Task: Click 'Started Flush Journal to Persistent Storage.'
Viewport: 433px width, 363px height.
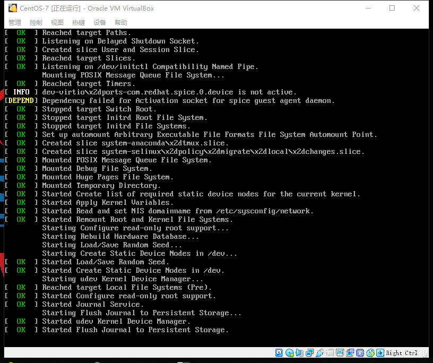Action: click(135, 330)
